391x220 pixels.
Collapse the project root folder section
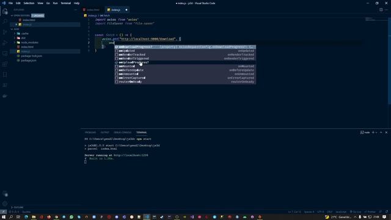point(16,29)
